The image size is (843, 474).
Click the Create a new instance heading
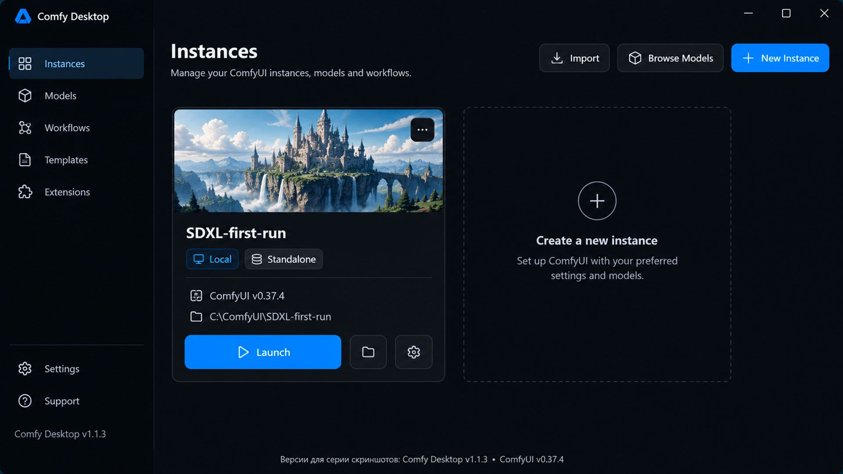[x=597, y=241]
